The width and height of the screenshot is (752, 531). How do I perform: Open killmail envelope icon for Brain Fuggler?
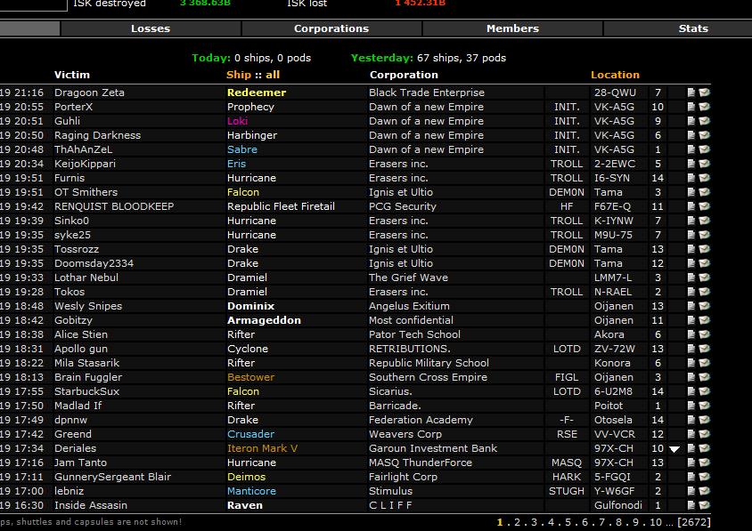pyautogui.click(x=704, y=377)
